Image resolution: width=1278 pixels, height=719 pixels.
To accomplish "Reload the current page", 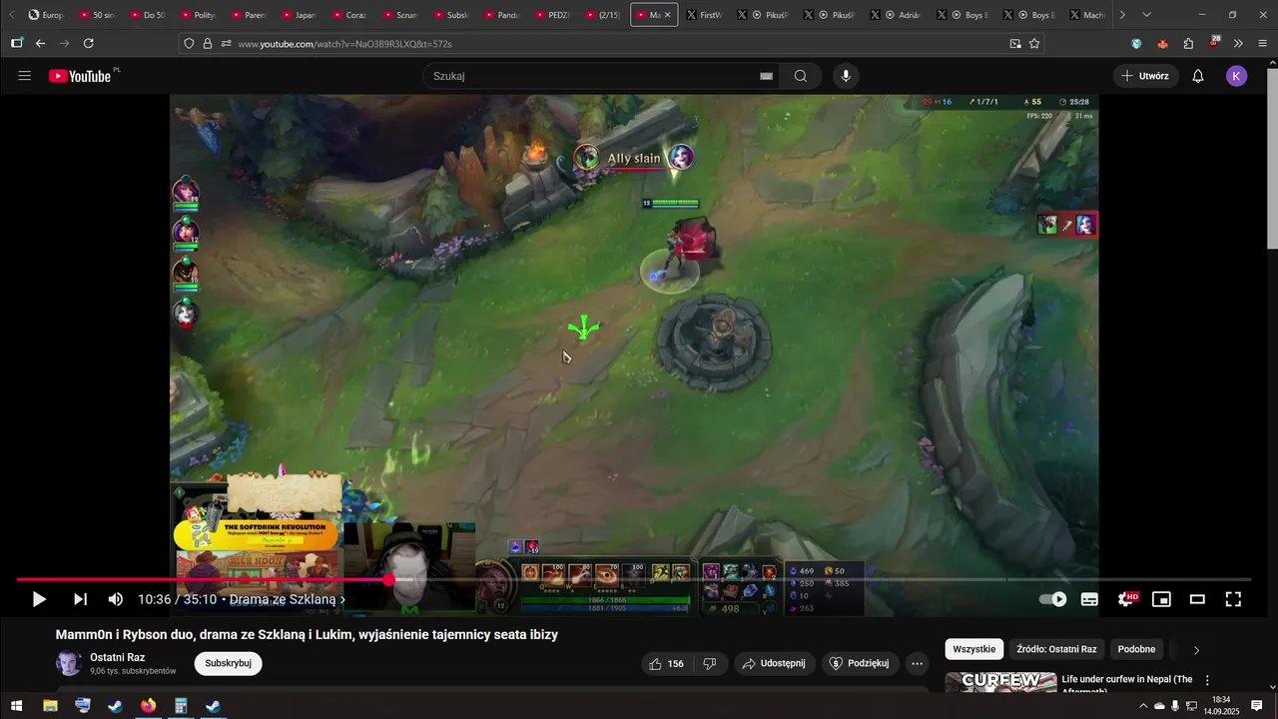I will point(89,43).
